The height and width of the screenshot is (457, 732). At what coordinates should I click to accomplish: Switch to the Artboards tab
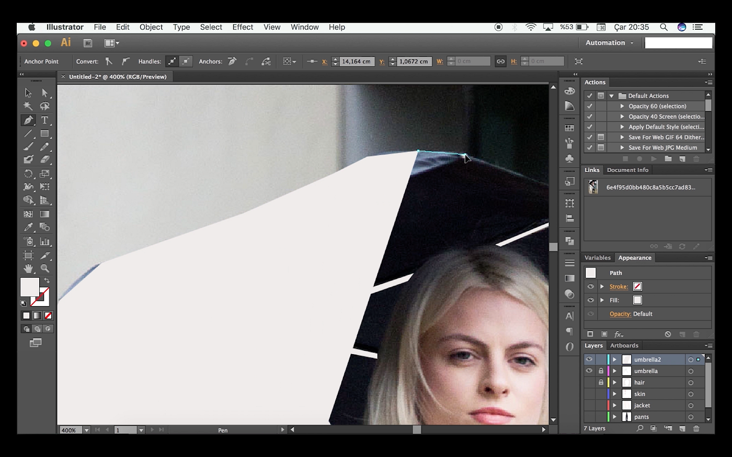(624, 346)
